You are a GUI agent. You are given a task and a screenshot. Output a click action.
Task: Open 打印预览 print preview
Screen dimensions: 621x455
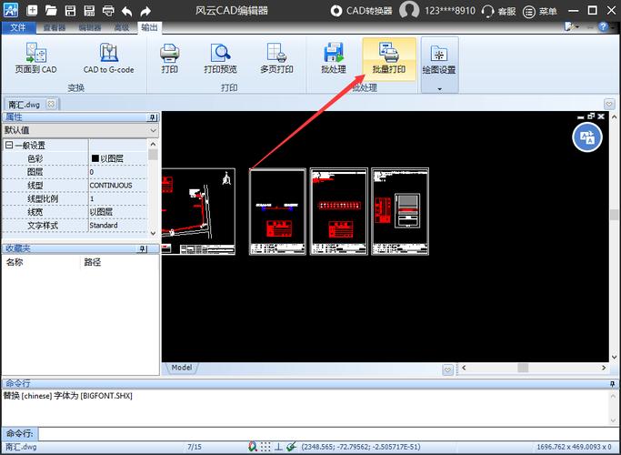tap(220, 58)
